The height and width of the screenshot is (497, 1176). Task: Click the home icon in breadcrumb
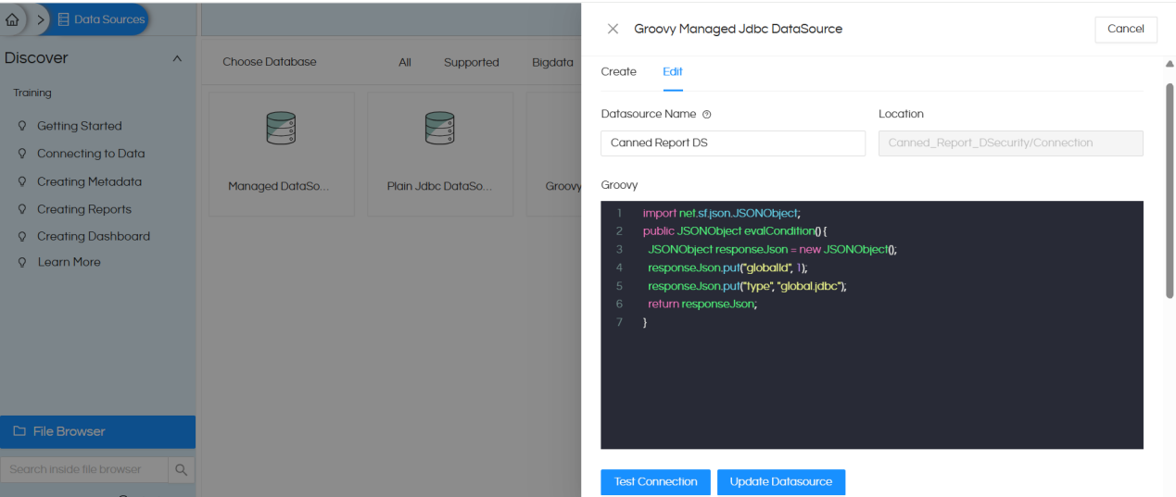click(x=13, y=19)
